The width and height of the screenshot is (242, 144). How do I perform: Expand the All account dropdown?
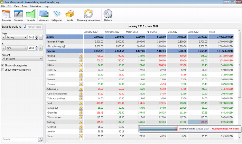(x=22, y=59)
